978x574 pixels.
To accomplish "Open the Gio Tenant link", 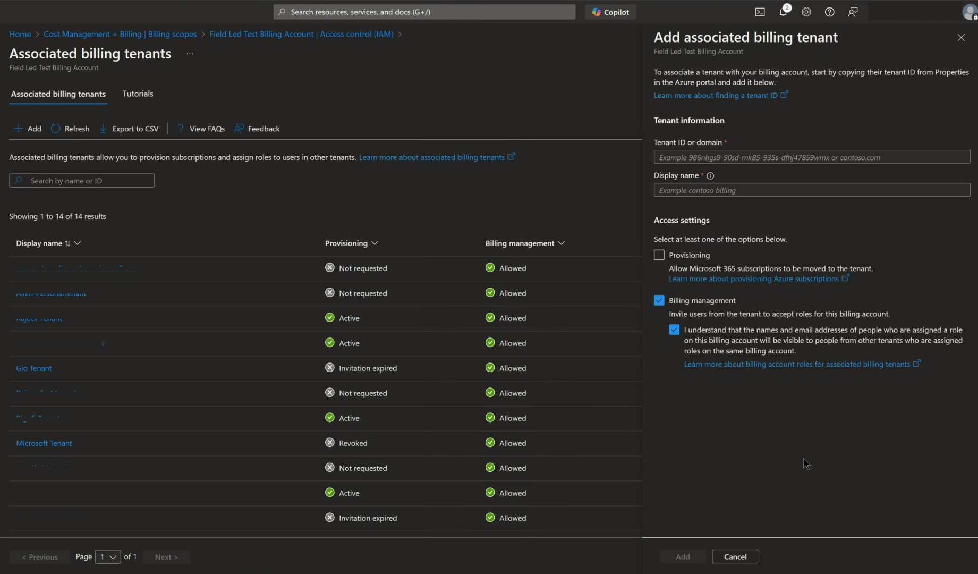I will [x=34, y=368].
